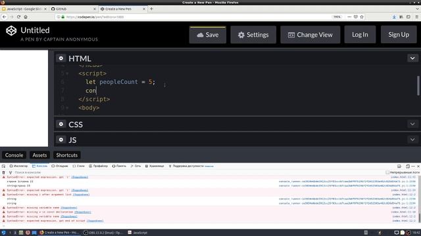
Task: Go back in Firefox
Action: click(x=5, y=17)
